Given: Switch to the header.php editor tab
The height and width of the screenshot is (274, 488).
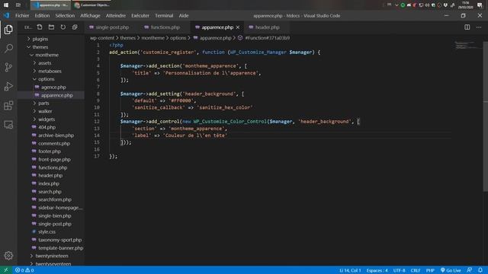Looking at the screenshot, I should (267, 27).
